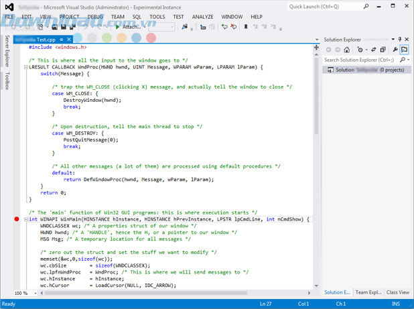Image resolution: width=414 pixels, height=309 pixels.
Task: Open Solution Explorer window position dropdown
Action: (x=393, y=40)
